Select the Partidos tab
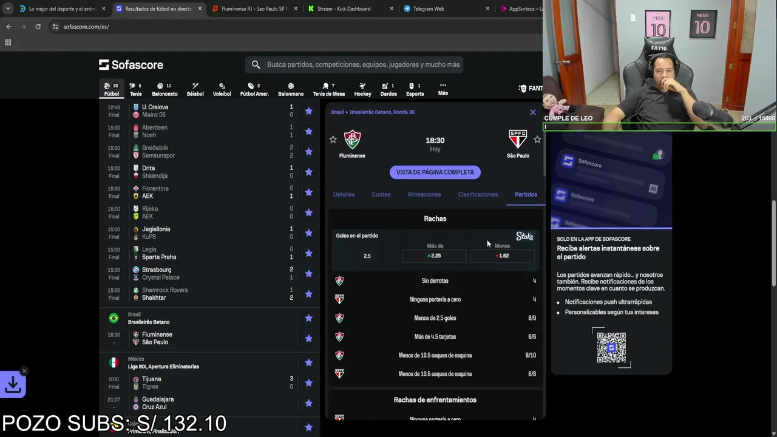Screen dimensions: 777x437 526,194
